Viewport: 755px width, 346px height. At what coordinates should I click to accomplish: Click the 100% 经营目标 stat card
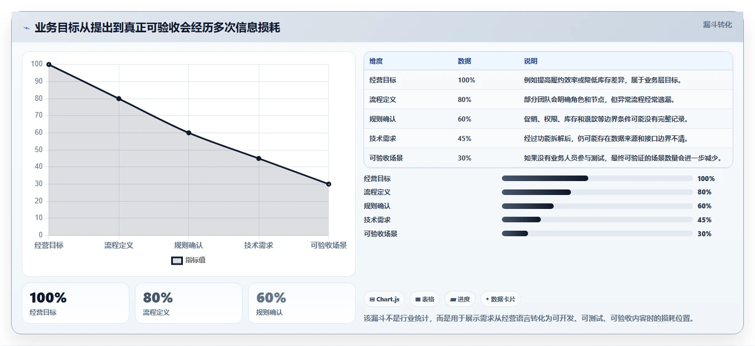(75, 303)
